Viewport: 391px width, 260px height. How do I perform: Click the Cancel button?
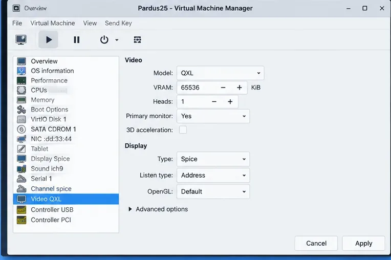tap(316, 243)
